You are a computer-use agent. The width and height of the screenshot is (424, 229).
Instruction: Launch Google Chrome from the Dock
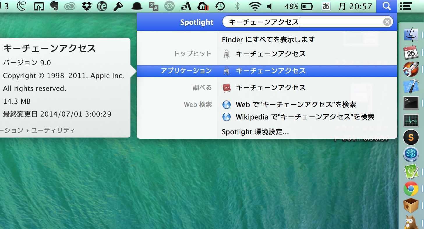click(x=411, y=189)
